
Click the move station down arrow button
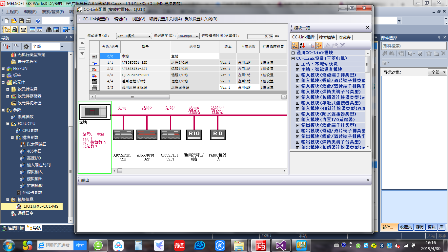point(82,53)
